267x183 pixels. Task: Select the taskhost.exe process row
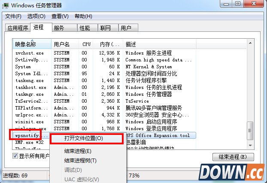tap(104, 87)
